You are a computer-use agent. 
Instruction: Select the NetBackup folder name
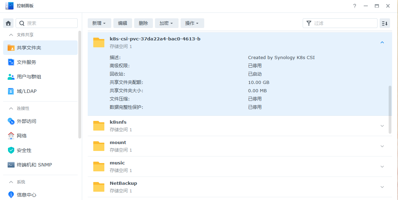coord(123,183)
